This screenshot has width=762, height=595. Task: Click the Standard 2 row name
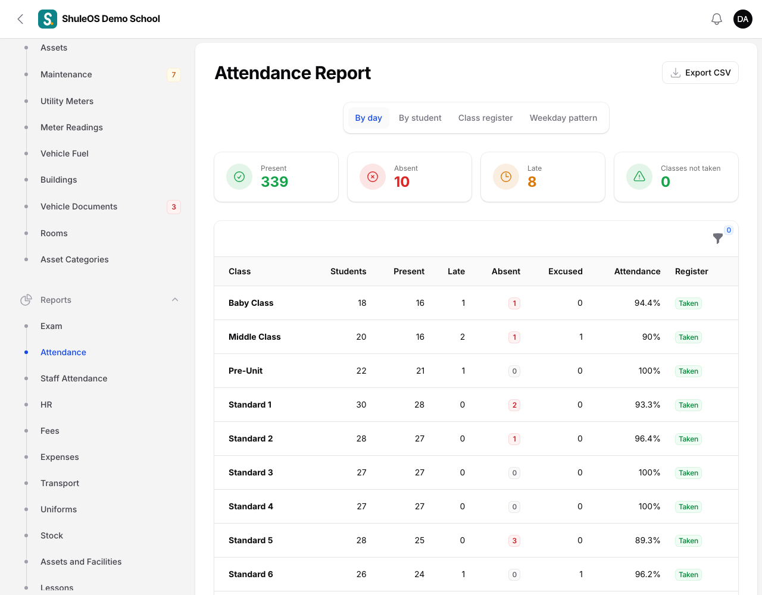tap(251, 439)
